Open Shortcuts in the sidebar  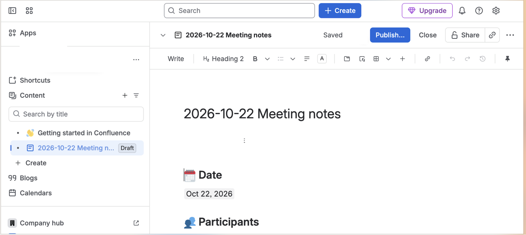point(29,80)
